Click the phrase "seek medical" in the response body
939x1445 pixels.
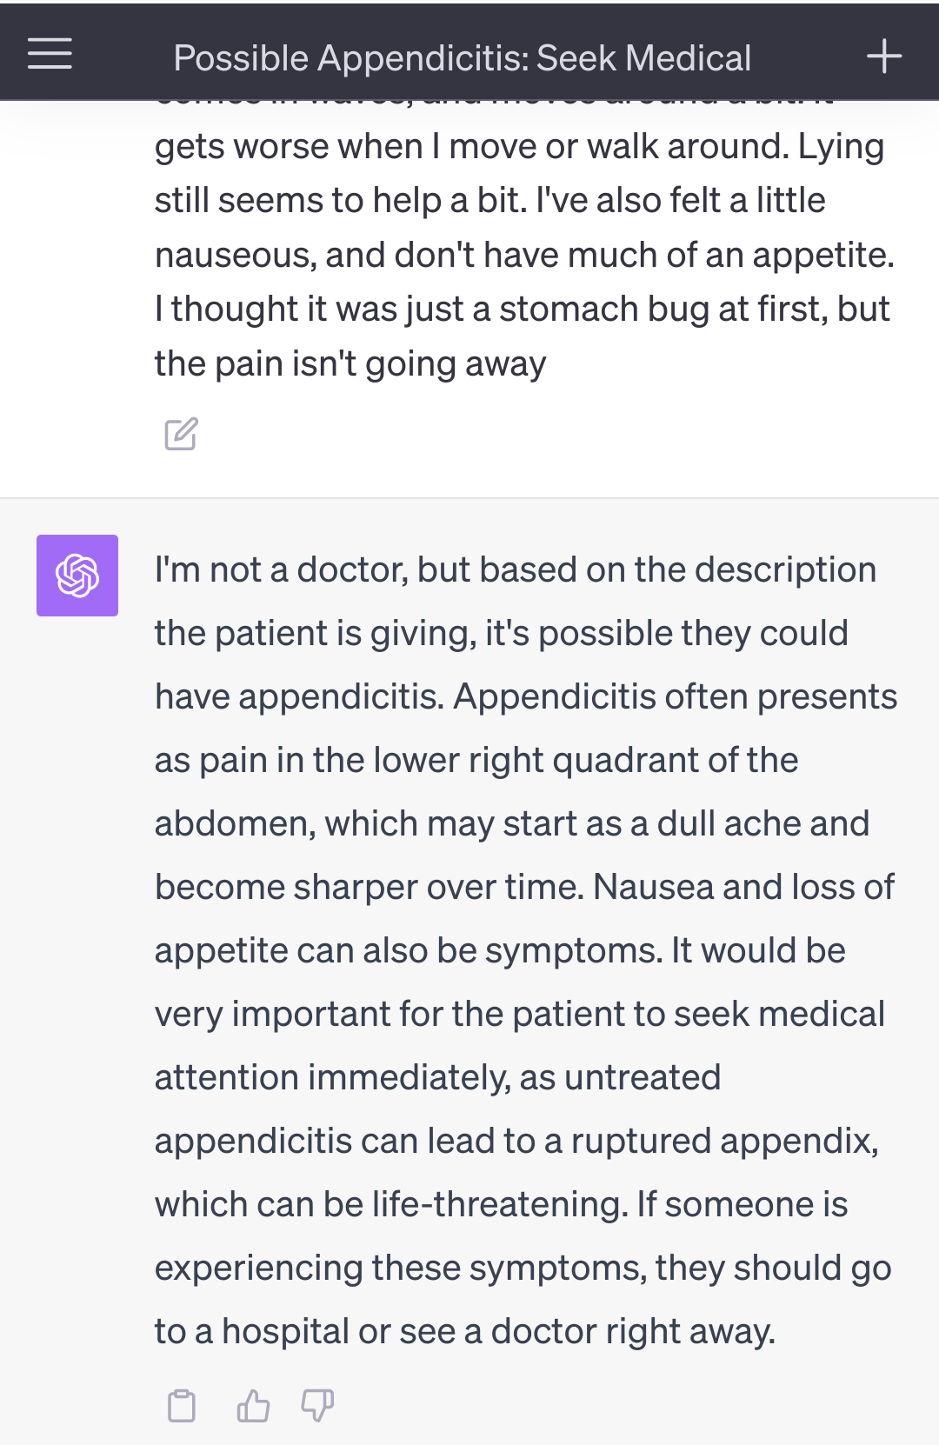[779, 1015]
